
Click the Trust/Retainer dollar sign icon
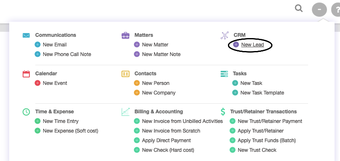[x=223, y=112]
